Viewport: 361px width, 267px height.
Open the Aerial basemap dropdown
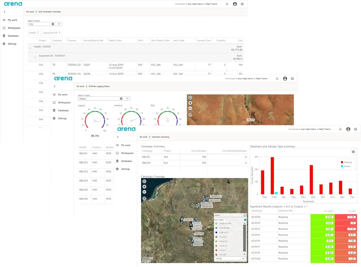tap(230, 258)
